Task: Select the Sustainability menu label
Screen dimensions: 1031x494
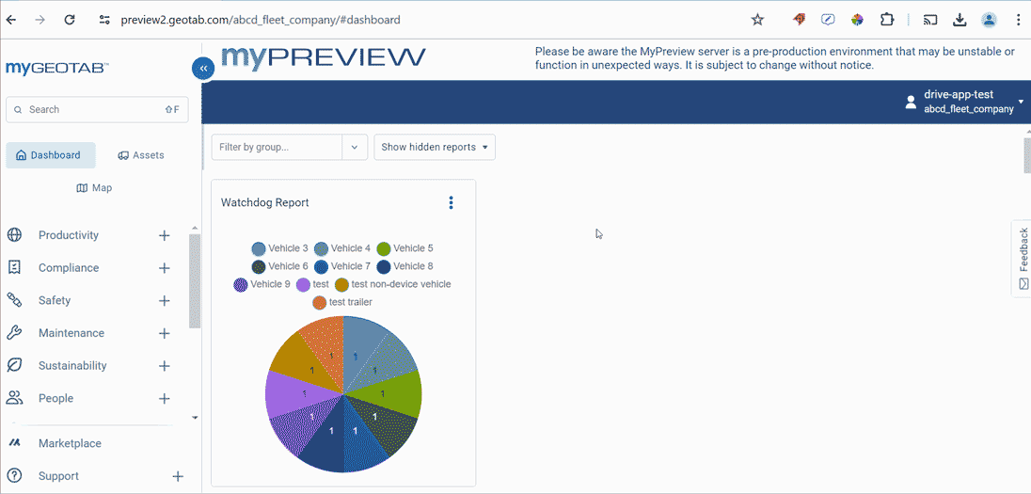Action: (x=72, y=366)
